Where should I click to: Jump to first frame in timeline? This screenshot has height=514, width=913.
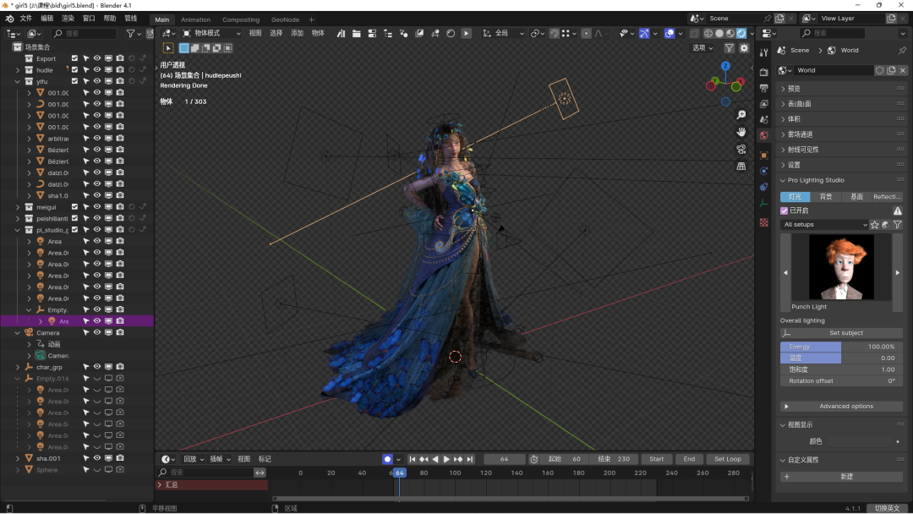(x=413, y=459)
